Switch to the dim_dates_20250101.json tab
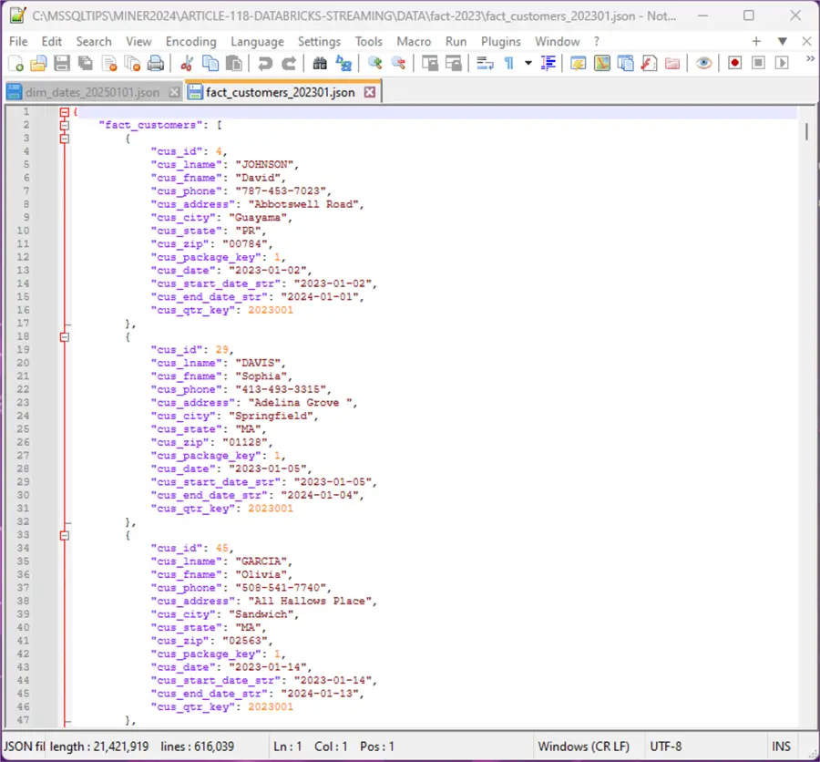The image size is (820, 762). 93,93
